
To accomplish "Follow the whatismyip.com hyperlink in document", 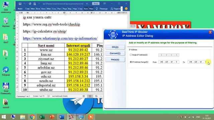I will pyautogui.click(x=60, y=38).
